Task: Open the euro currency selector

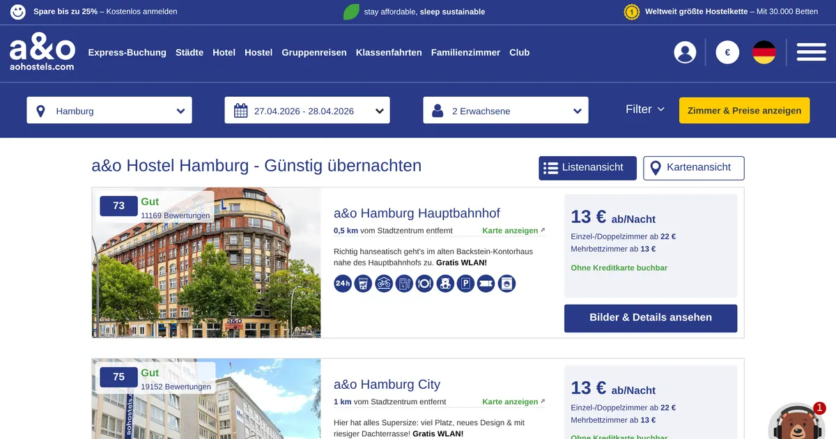Action: pyautogui.click(x=727, y=52)
